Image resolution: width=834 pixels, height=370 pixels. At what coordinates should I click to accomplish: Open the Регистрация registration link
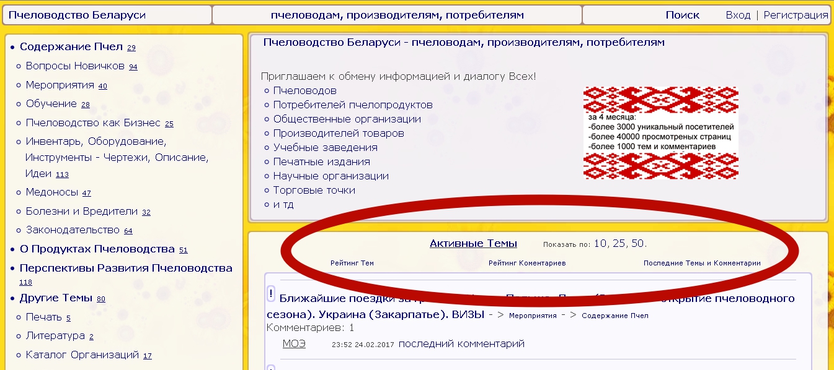point(796,15)
